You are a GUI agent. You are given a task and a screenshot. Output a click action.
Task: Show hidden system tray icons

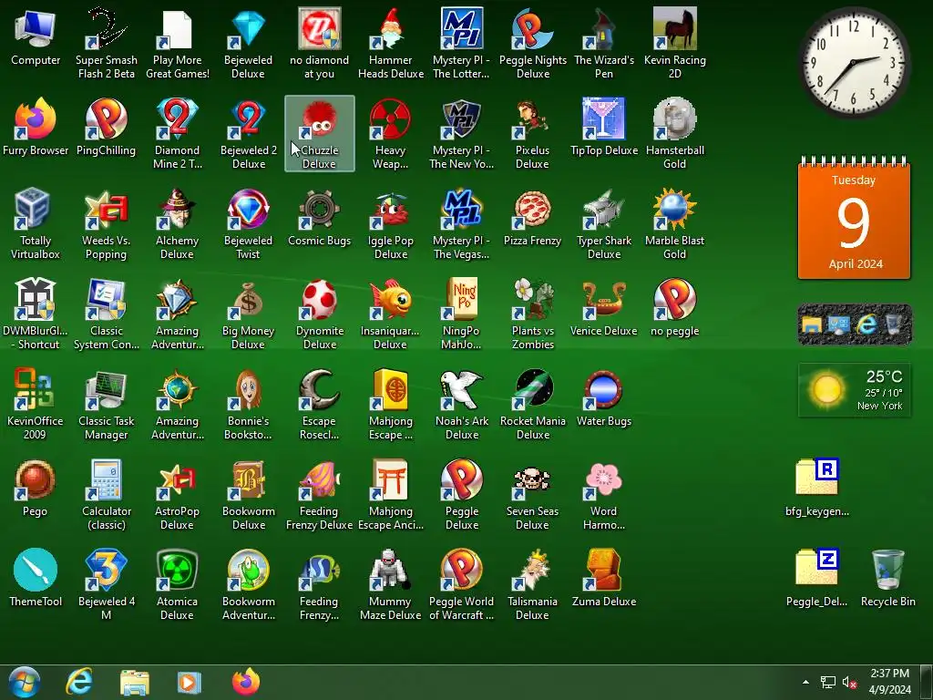pyautogui.click(x=805, y=682)
